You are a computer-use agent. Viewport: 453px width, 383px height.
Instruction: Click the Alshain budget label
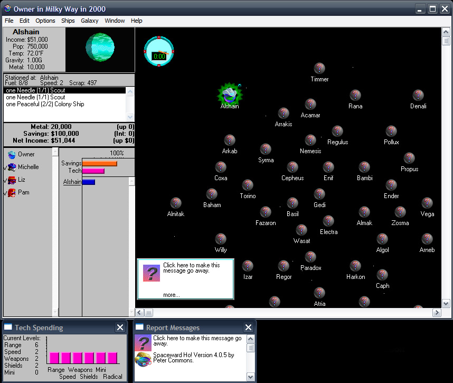[72, 182]
